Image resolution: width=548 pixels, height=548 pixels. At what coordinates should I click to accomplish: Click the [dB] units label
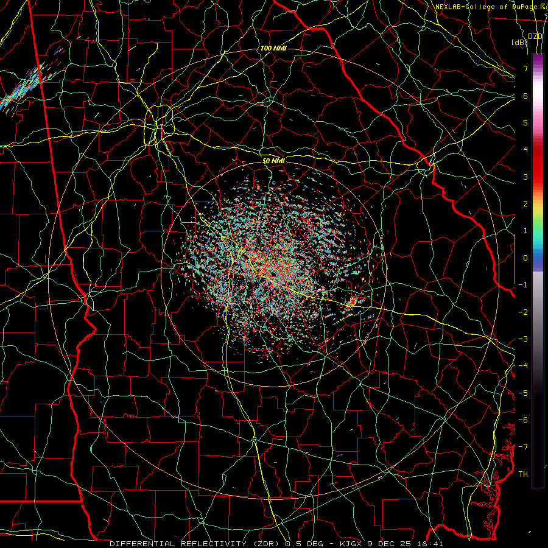tap(519, 43)
